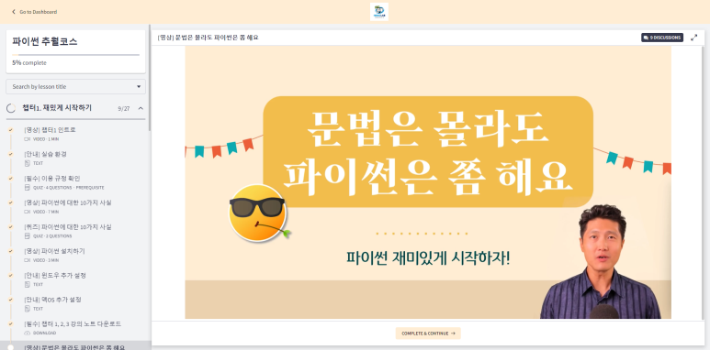The image size is (710, 350).
Task: Click the chapter progress bar below 챕터1 header
Action: click(x=75, y=119)
